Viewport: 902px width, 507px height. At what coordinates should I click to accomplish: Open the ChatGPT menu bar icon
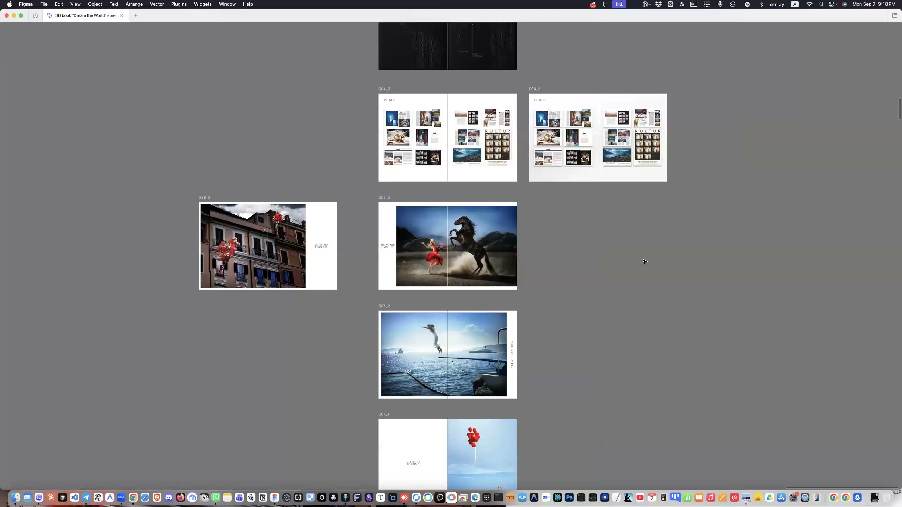click(x=645, y=4)
